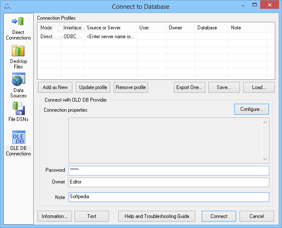Test the database connection

(x=92, y=216)
